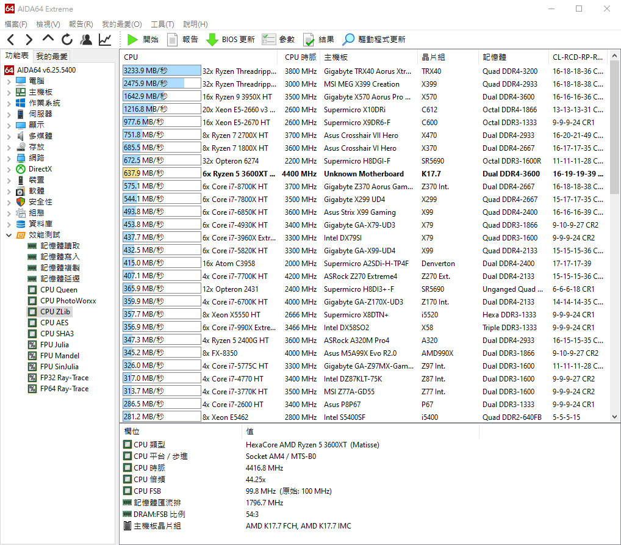
Task: Click the results list scroll-up arrow
Action: (x=614, y=56)
